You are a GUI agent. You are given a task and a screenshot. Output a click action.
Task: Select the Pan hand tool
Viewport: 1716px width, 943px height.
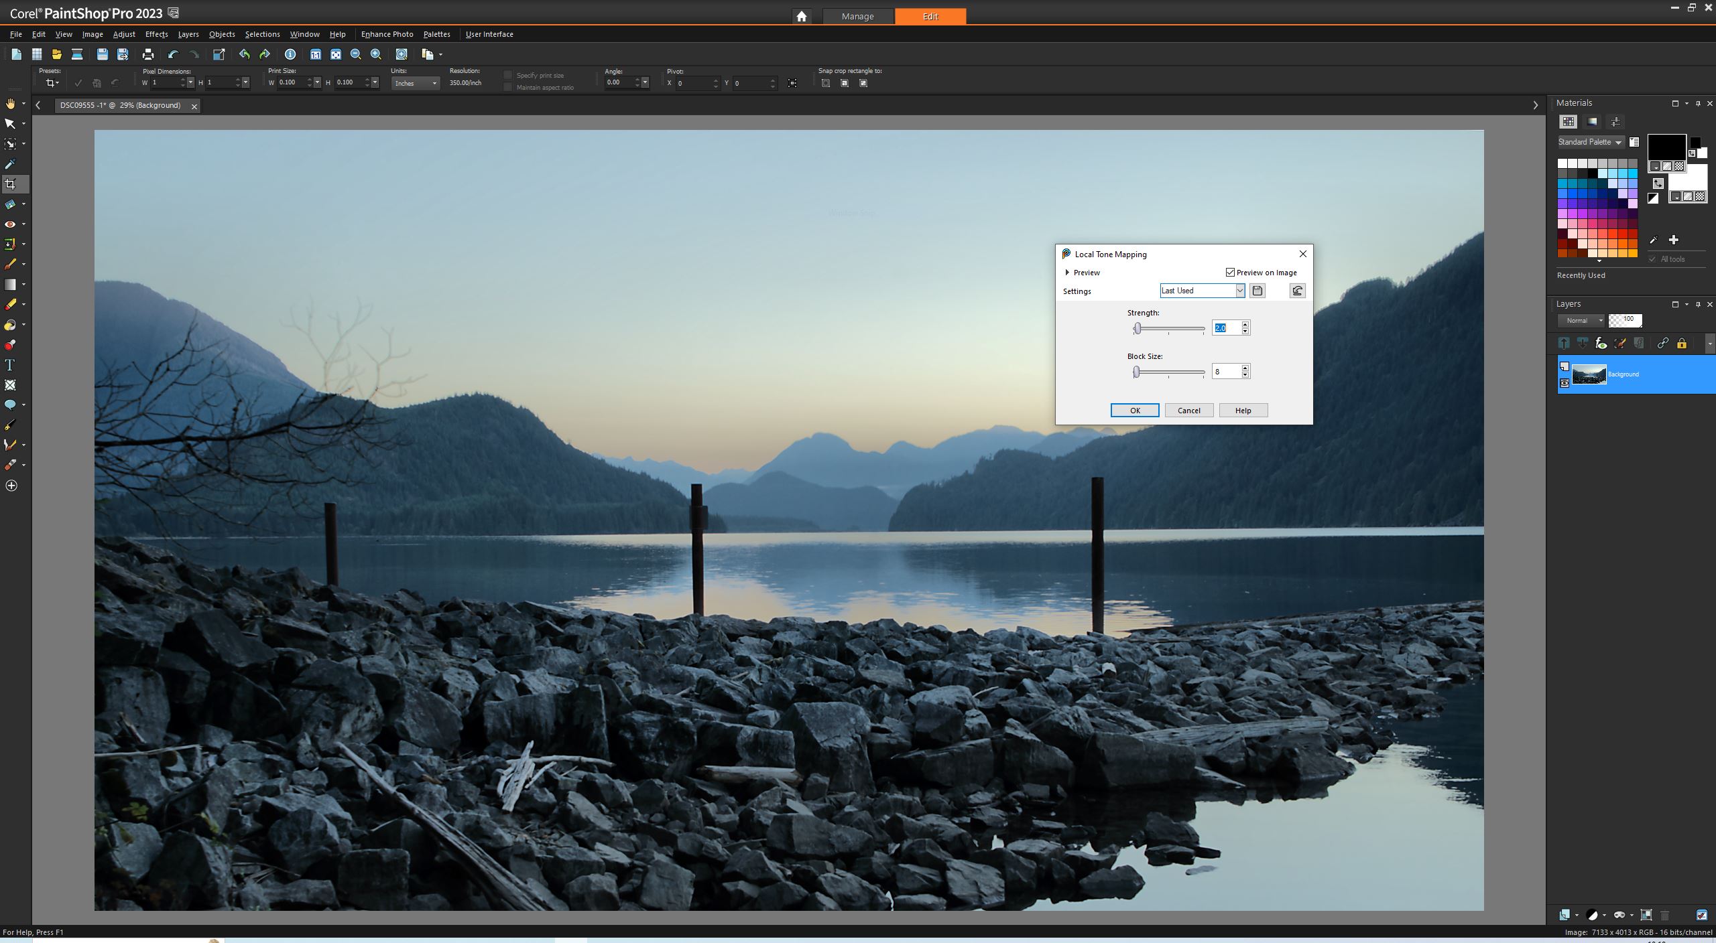(10, 104)
